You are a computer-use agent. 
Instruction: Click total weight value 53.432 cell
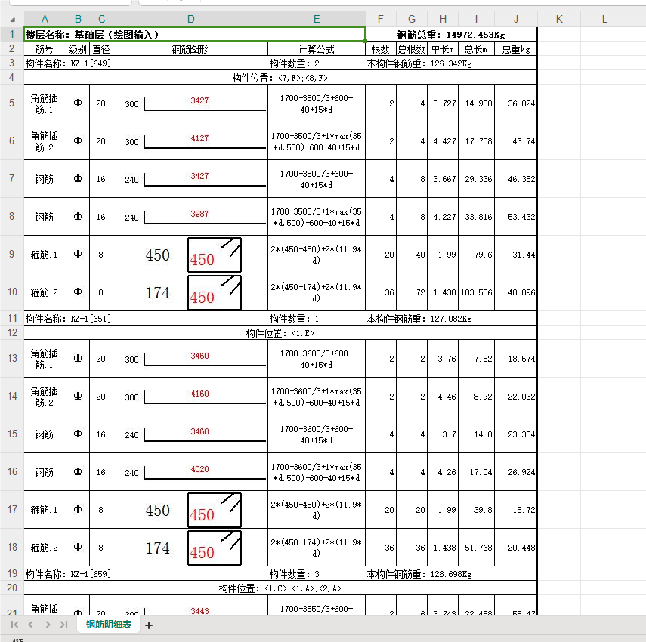coord(516,217)
